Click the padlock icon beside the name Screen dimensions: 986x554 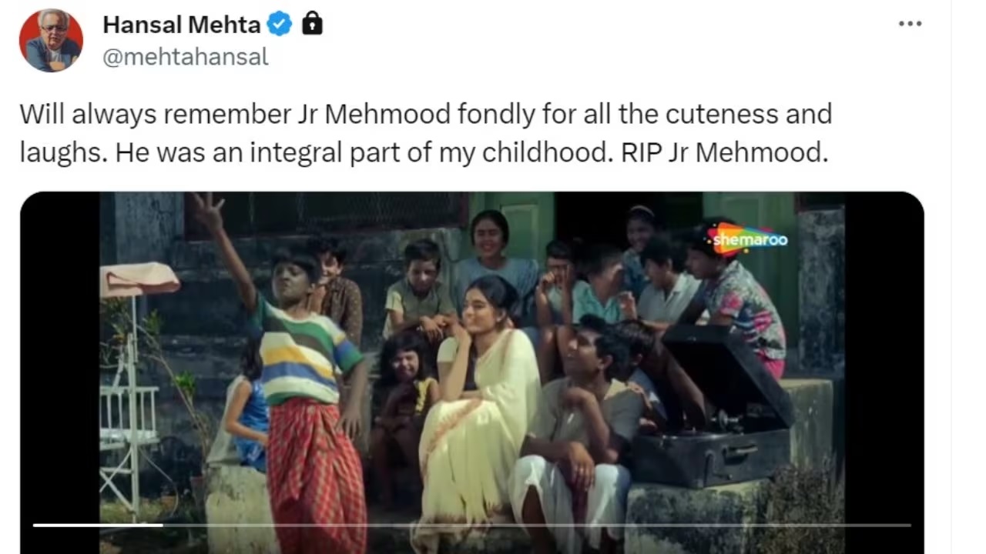pyautogui.click(x=312, y=24)
